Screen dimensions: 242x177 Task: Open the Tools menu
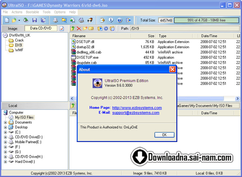pos(46,12)
